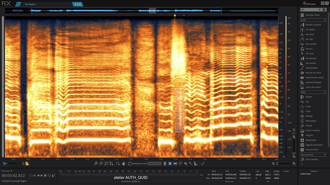
Task: Click the Zoom Out magnifier in the toolbar
Action: tap(101, 164)
